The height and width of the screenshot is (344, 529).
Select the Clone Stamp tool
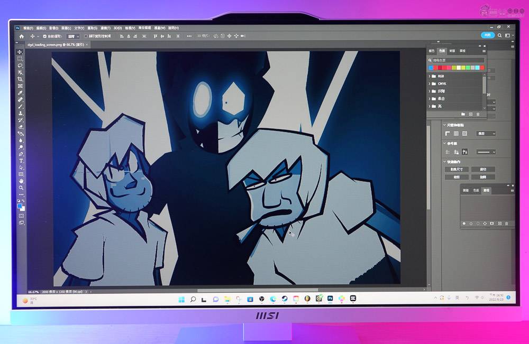pos(20,113)
